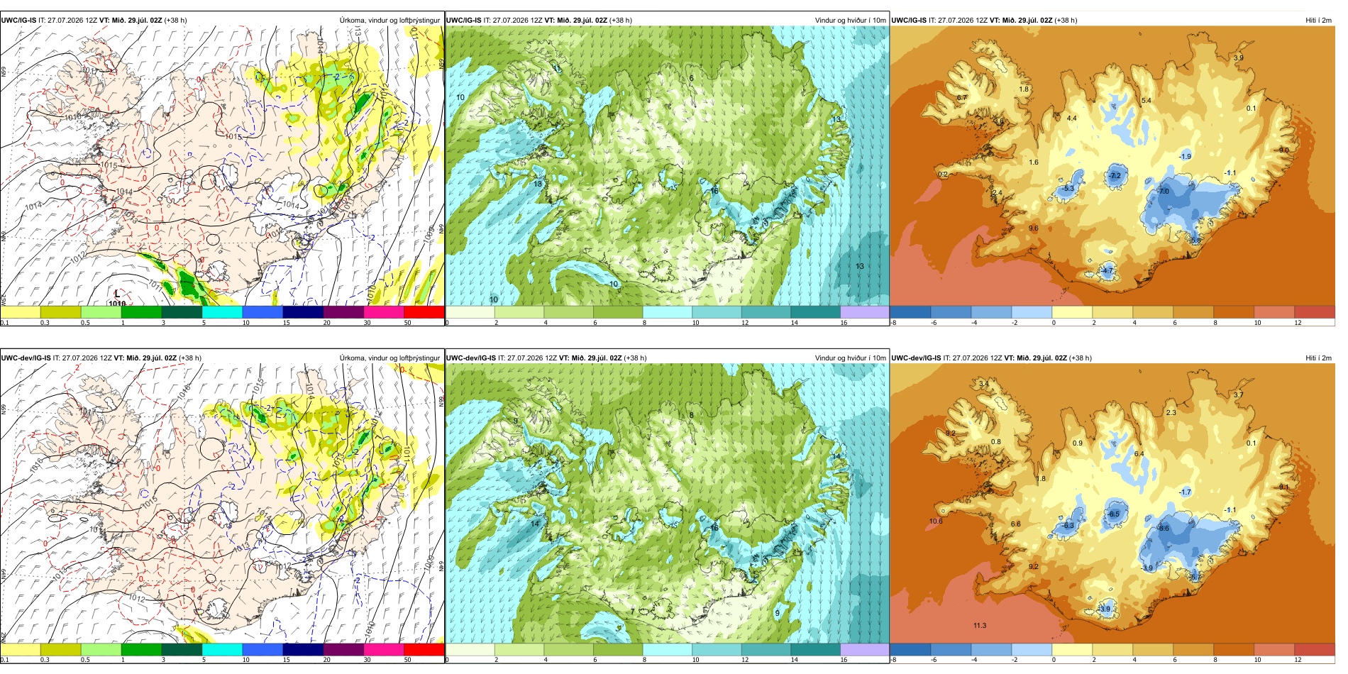Click the lavender swatch in UWC wind legend
This screenshot has height=674, width=1348.
pos(864,312)
